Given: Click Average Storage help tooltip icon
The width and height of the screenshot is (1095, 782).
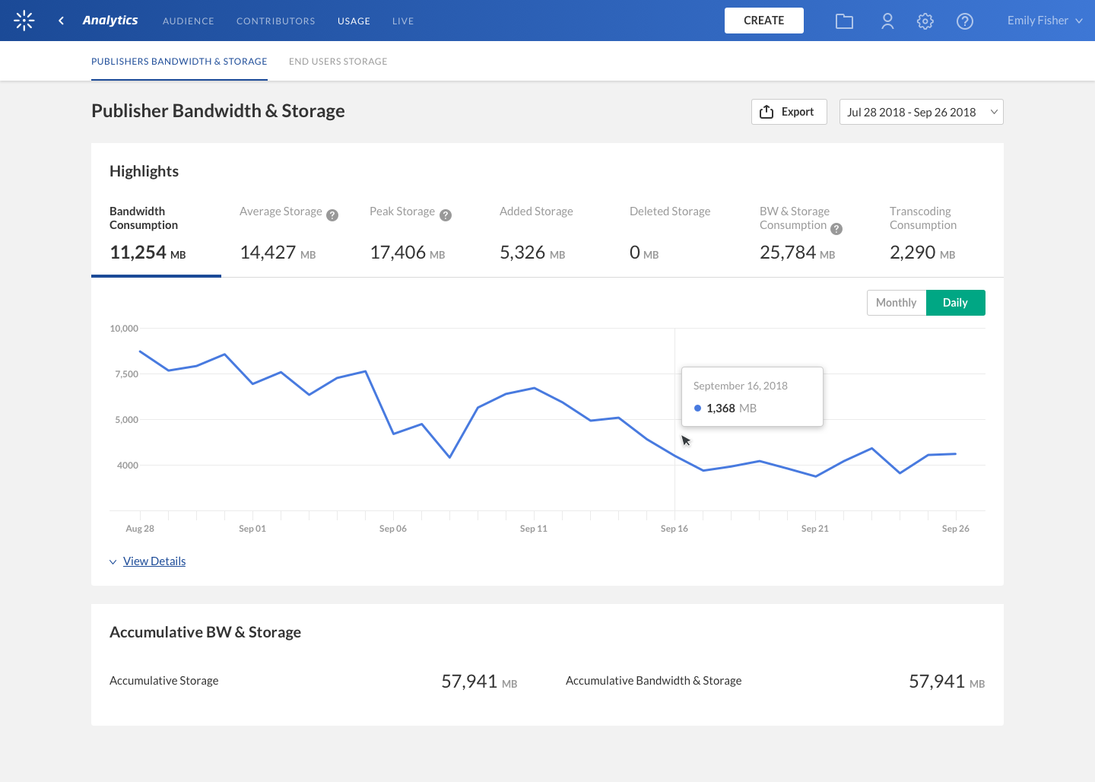Looking at the screenshot, I should point(332,215).
